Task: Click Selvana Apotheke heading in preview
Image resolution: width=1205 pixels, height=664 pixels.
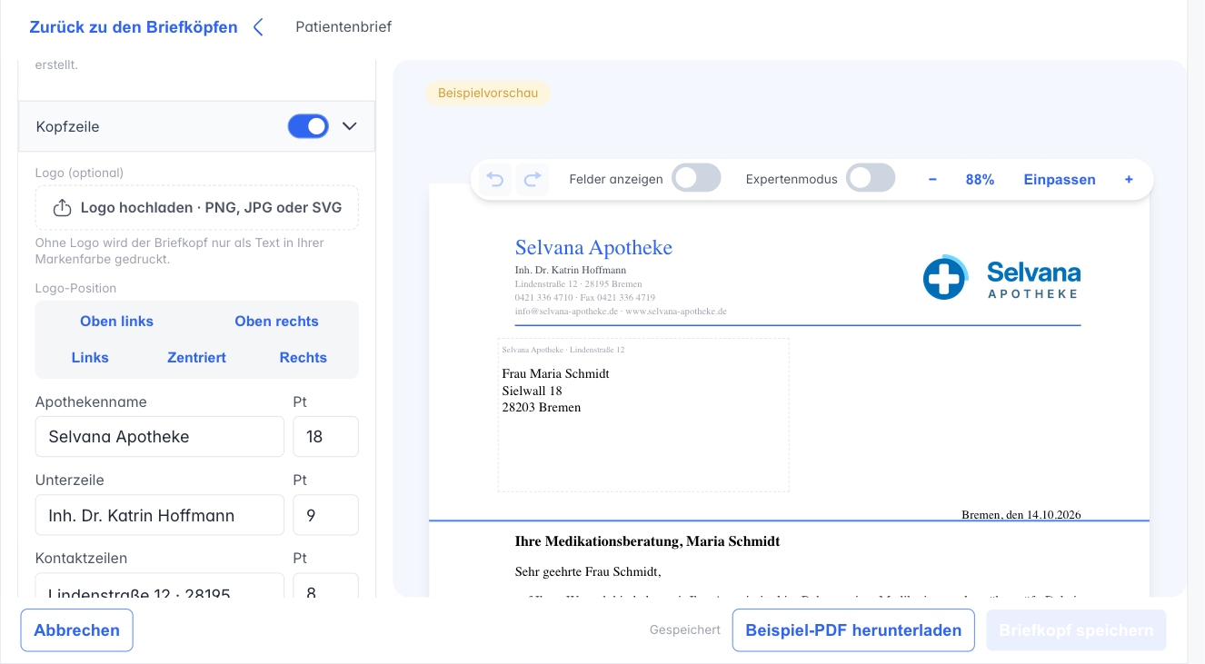Action: coord(593,247)
